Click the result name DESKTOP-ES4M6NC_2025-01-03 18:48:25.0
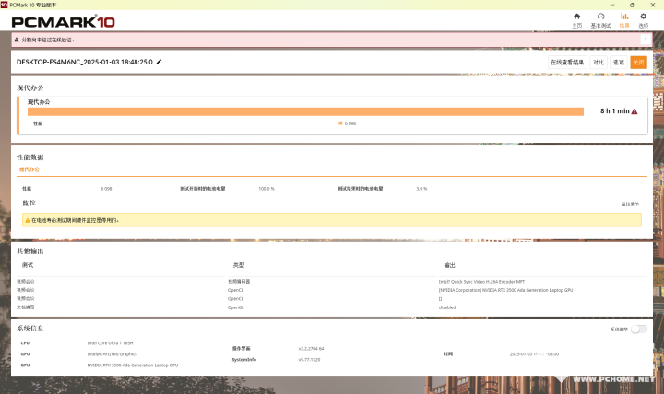This screenshot has width=664, height=394. click(84, 62)
